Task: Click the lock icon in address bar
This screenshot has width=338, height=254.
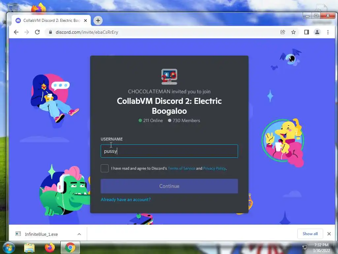Action: (51, 32)
